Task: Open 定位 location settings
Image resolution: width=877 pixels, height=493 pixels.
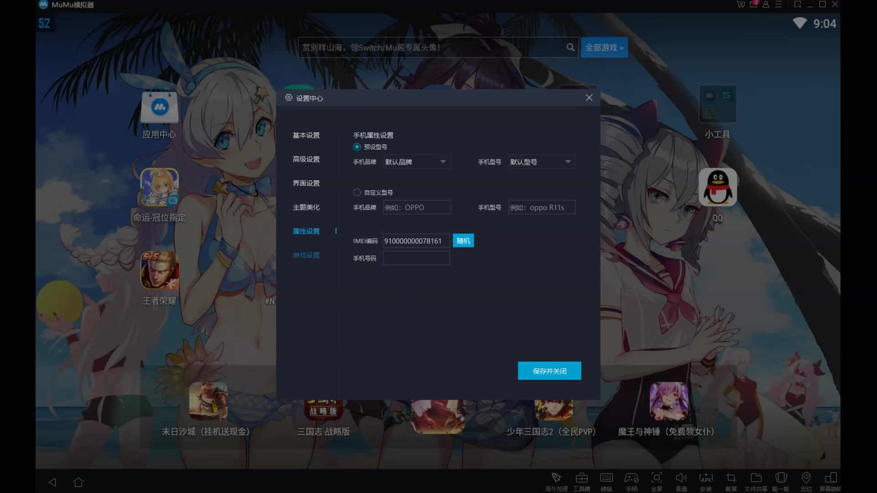Action: click(806, 482)
